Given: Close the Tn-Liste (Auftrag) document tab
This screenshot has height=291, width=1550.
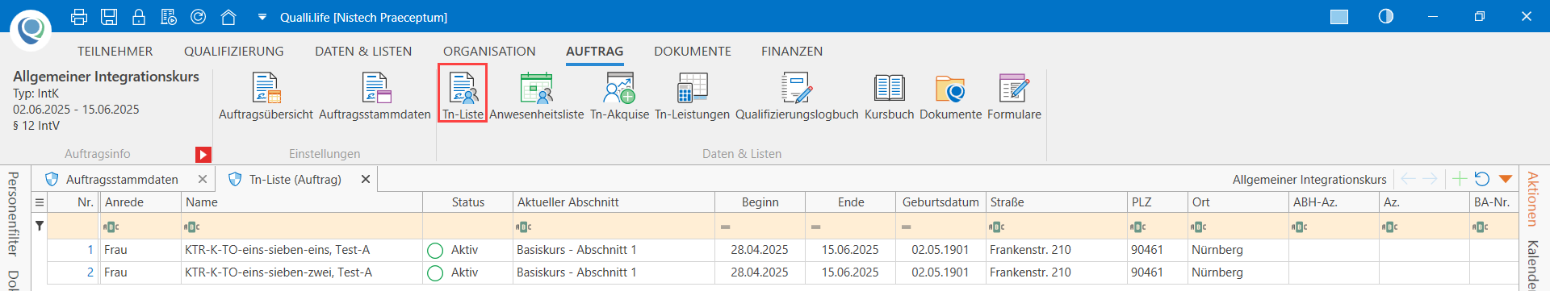Looking at the screenshot, I should click(366, 179).
